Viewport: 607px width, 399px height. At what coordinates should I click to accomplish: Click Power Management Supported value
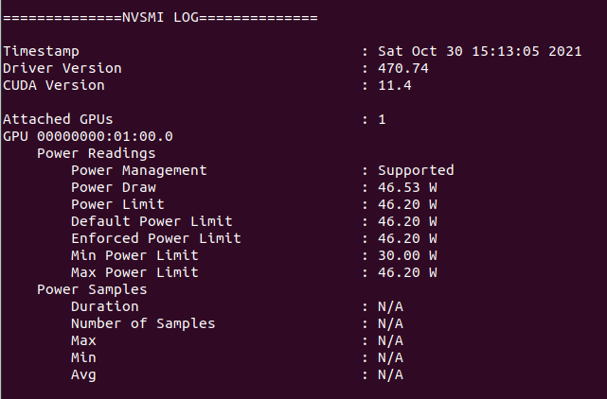tap(416, 170)
